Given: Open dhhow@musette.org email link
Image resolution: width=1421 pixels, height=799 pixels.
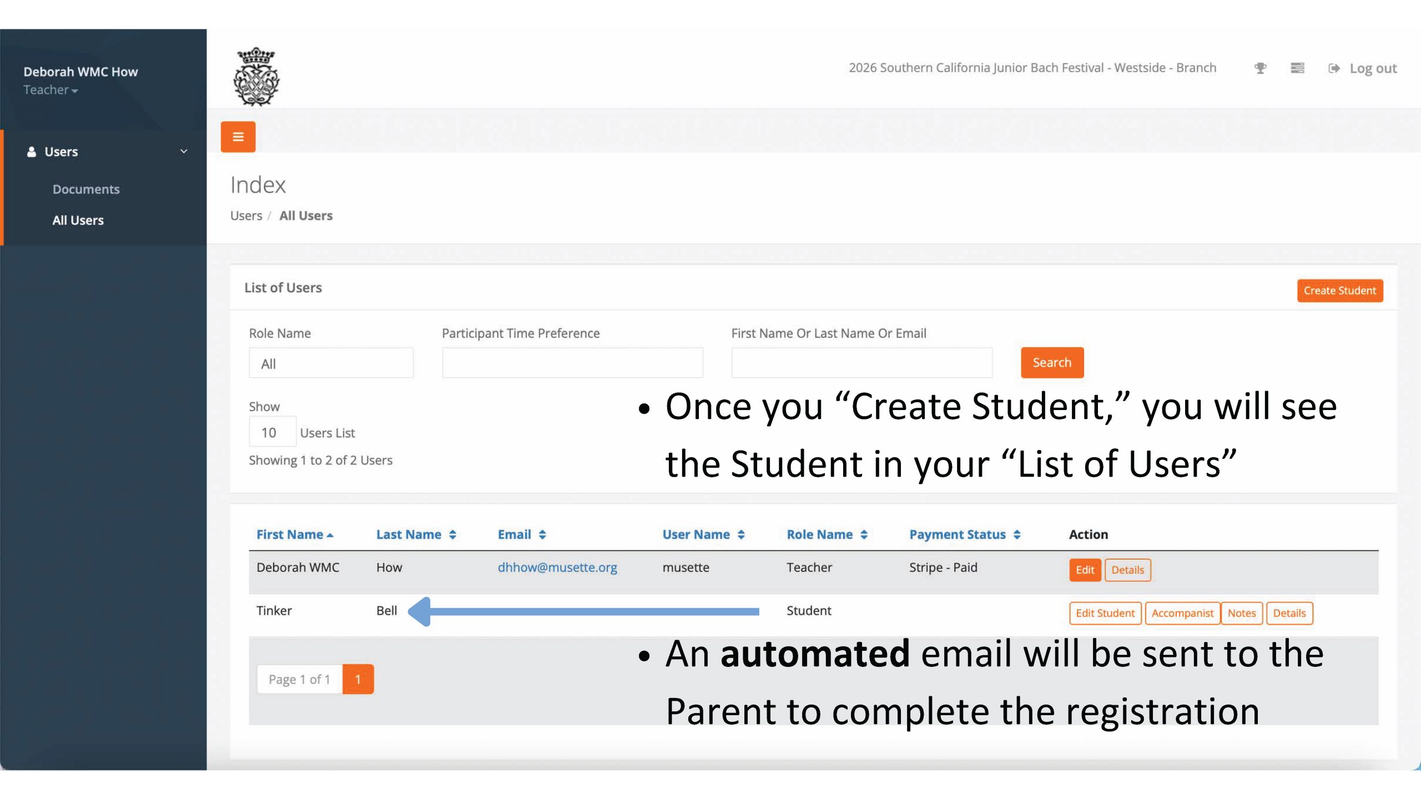Looking at the screenshot, I should coord(557,567).
